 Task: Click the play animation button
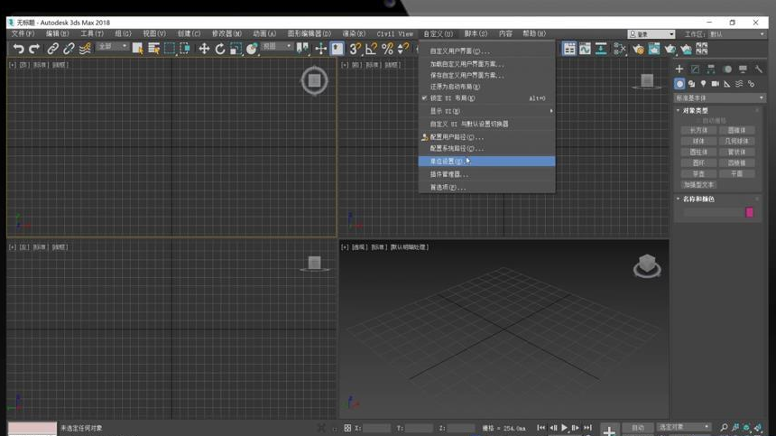click(564, 428)
